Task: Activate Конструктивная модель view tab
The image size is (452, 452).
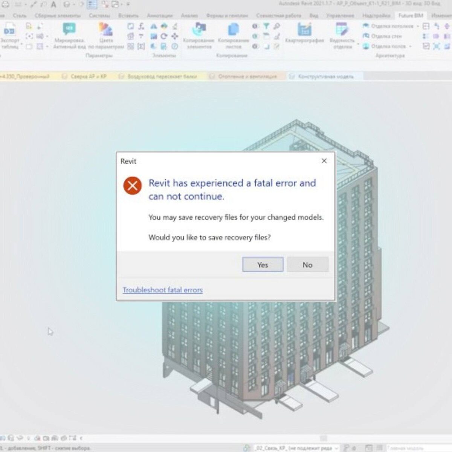Action: (x=325, y=76)
